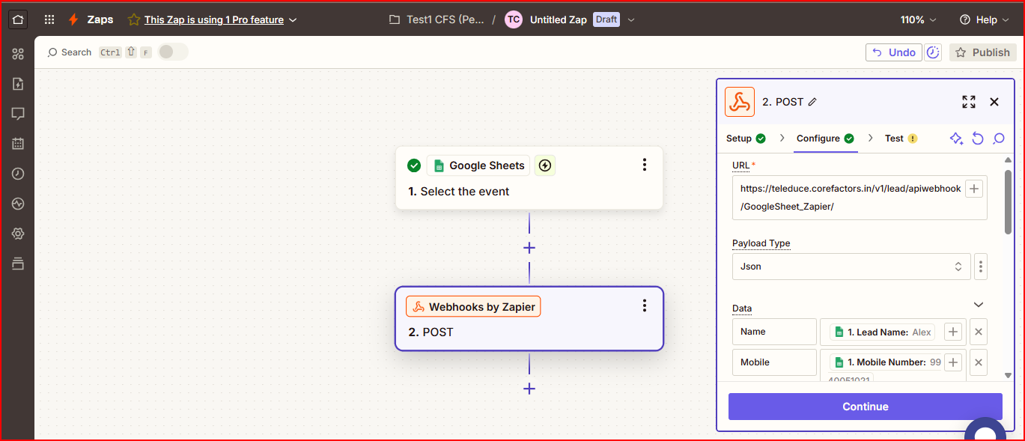Viewport: 1025px width, 441px height.
Task: Open the activity status pulse icon
Action: pos(18,204)
